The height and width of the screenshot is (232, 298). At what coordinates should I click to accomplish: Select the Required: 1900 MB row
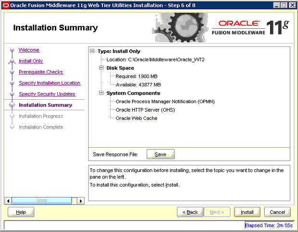pos(137,76)
